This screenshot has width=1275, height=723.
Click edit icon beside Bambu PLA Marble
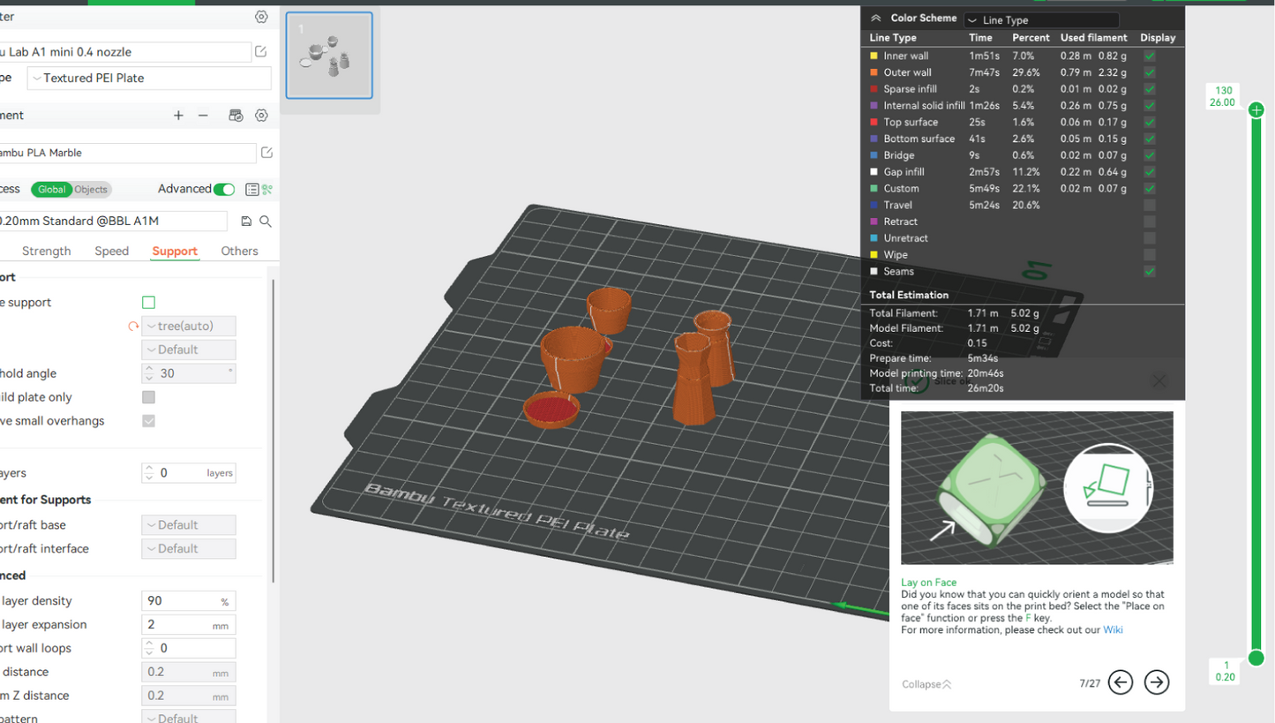tap(266, 153)
